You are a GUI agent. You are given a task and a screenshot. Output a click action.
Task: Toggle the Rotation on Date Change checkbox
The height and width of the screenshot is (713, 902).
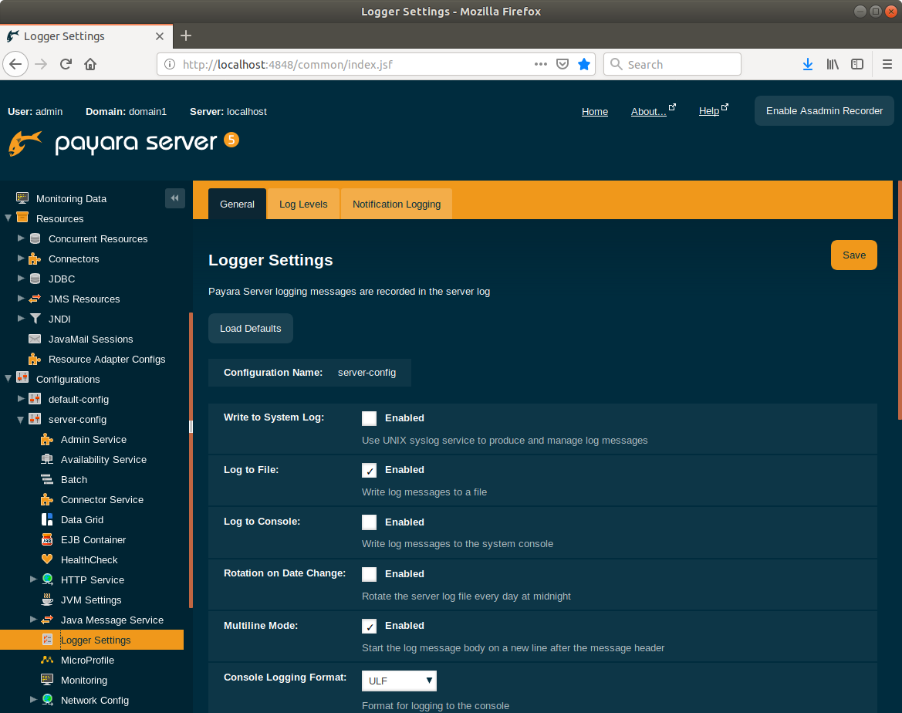click(370, 574)
